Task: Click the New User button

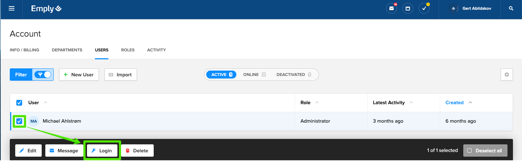Action: tap(79, 75)
